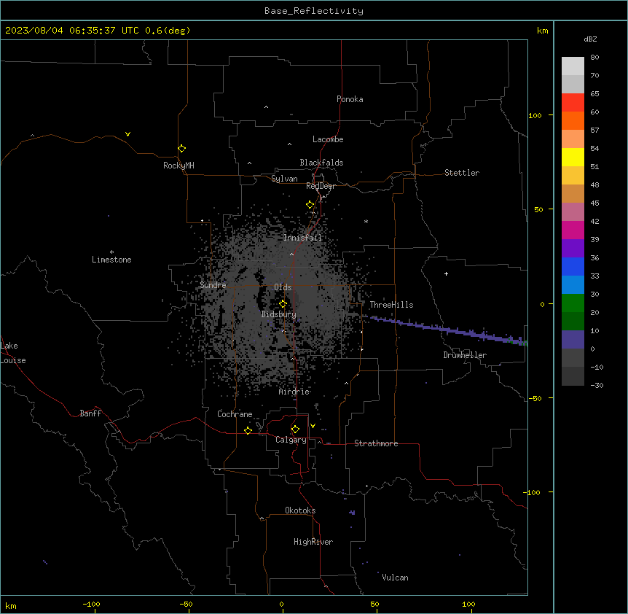This screenshot has width=628, height=614.
Task: Click the dBZ legend heading
Action: pyautogui.click(x=590, y=39)
